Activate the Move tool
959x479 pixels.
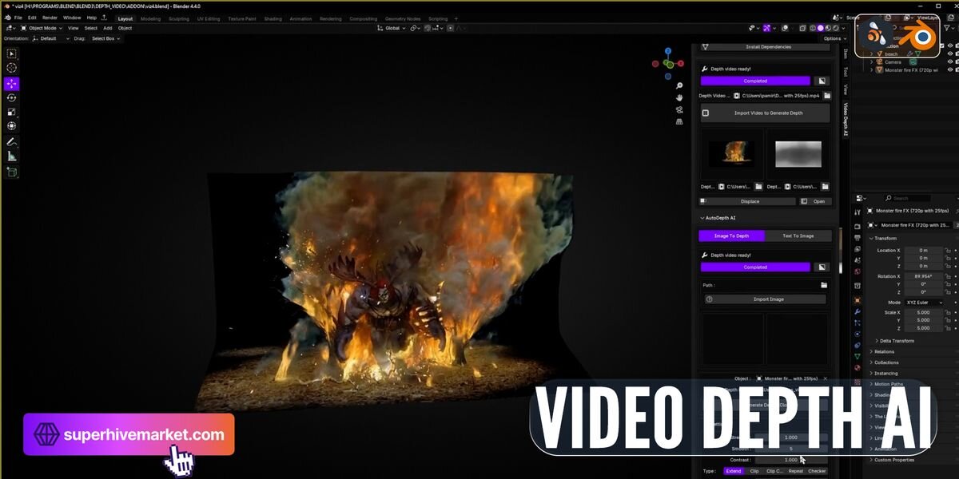(x=11, y=83)
